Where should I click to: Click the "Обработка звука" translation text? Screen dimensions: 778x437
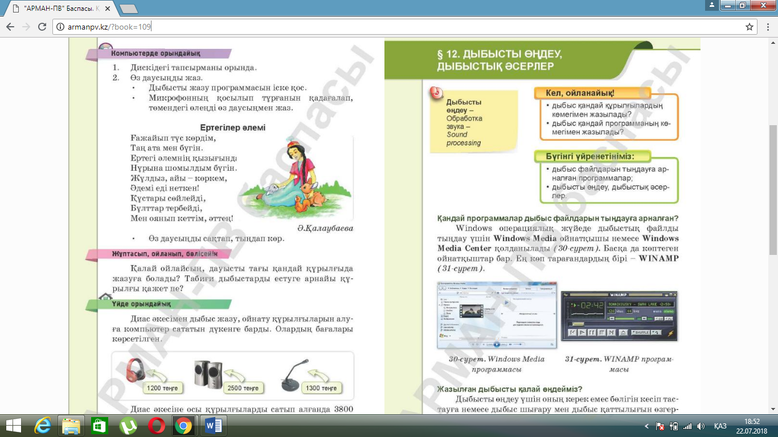[x=465, y=122]
